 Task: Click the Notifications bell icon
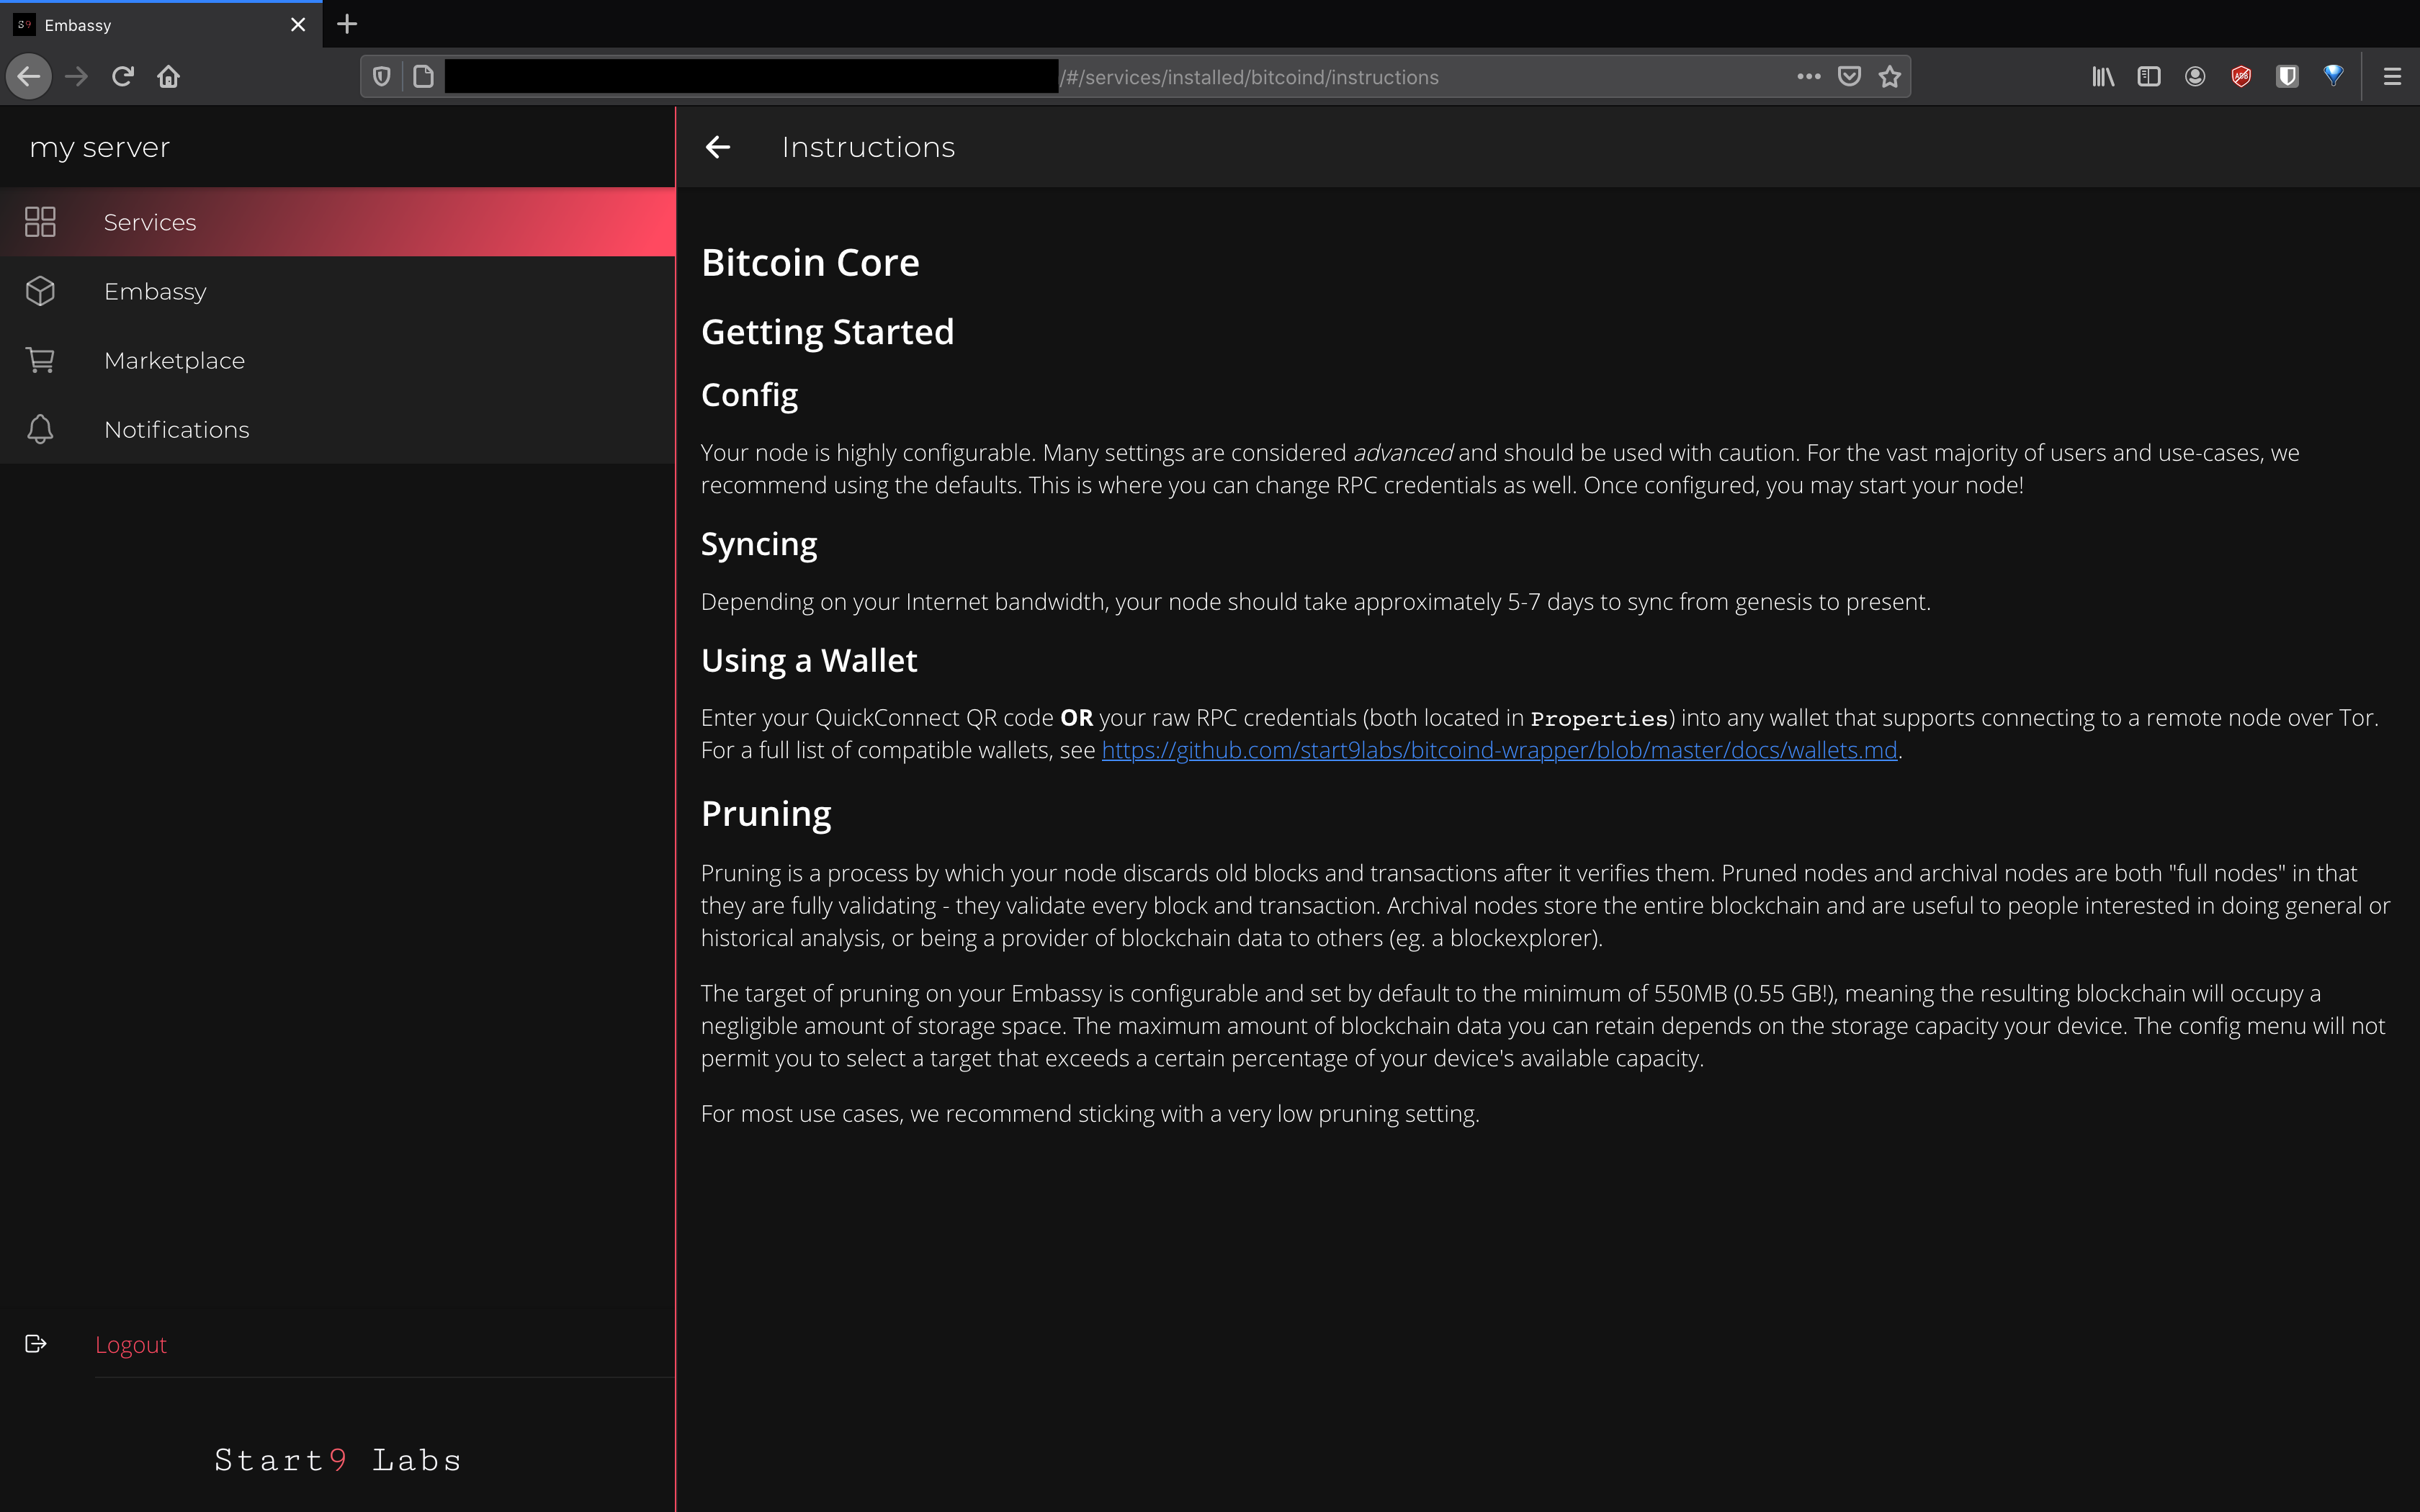coord(40,429)
